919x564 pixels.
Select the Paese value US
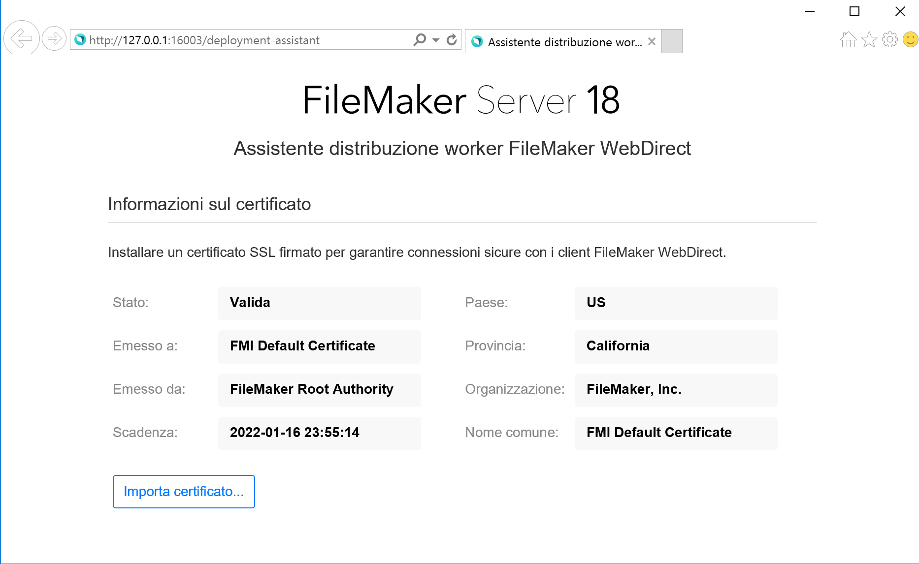(x=676, y=303)
